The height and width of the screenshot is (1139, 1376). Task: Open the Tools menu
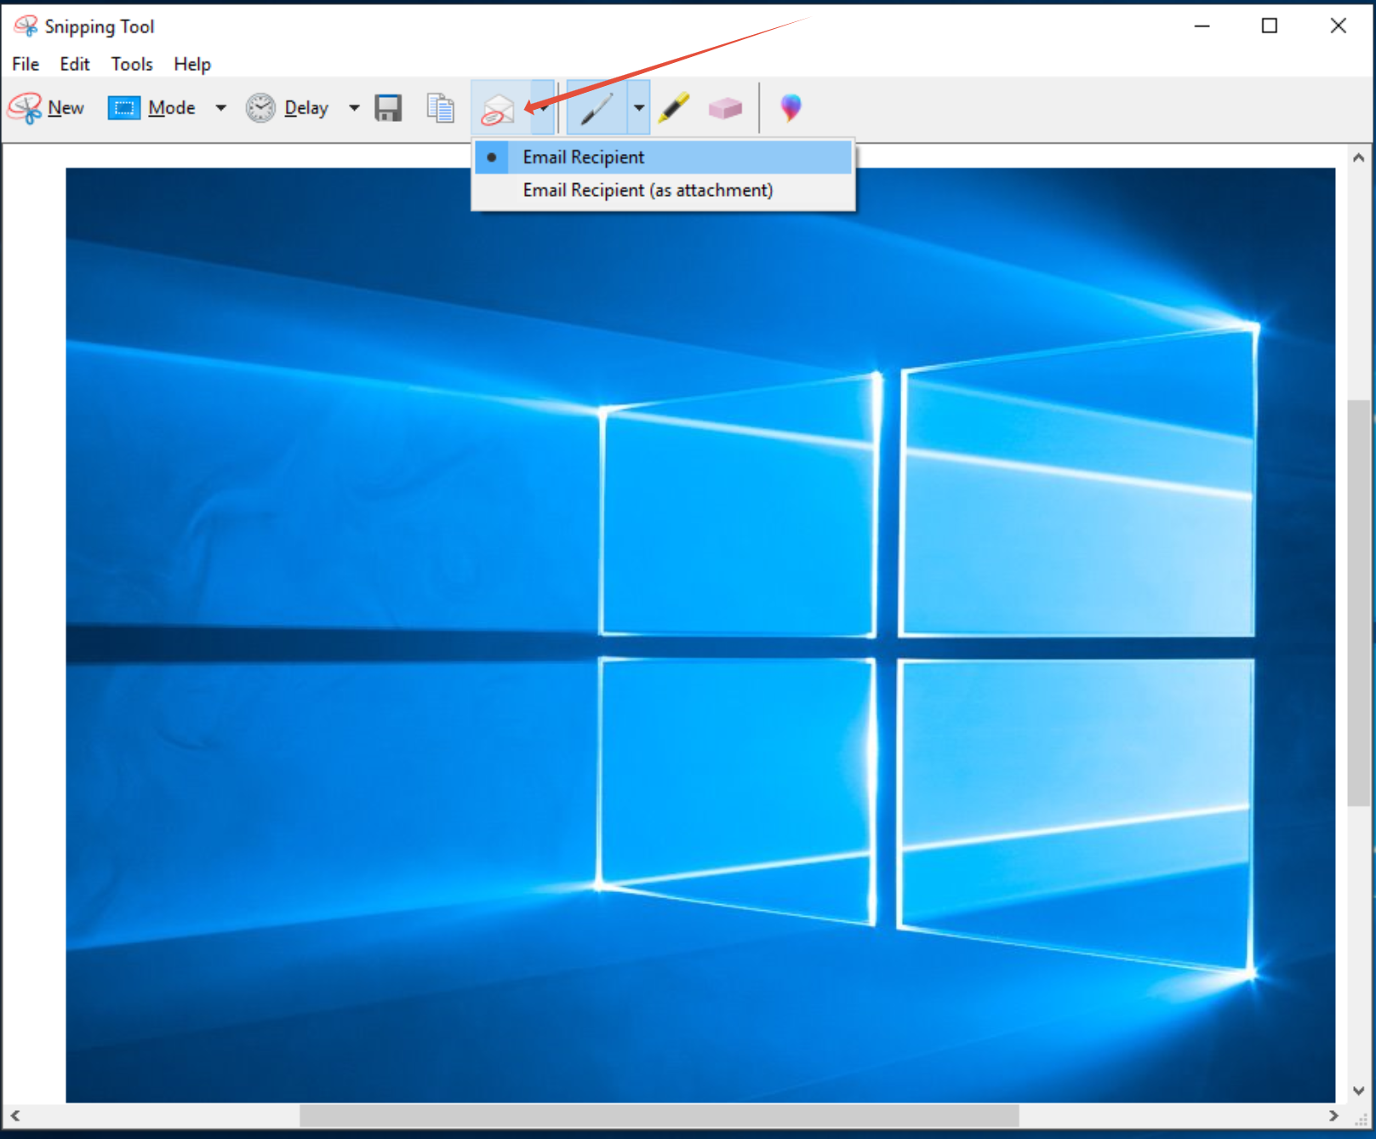point(132,65)
